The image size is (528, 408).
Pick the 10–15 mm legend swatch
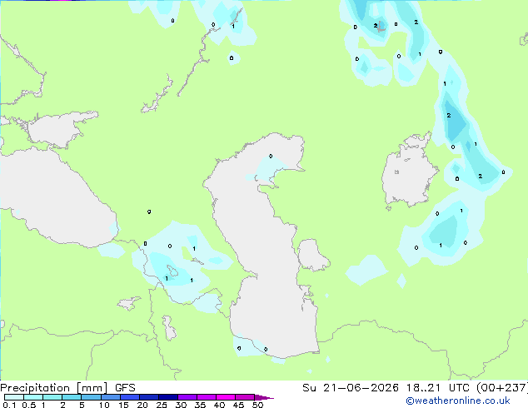(111, 397)
